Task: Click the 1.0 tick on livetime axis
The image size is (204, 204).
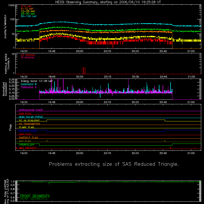Action: (12, 182)
